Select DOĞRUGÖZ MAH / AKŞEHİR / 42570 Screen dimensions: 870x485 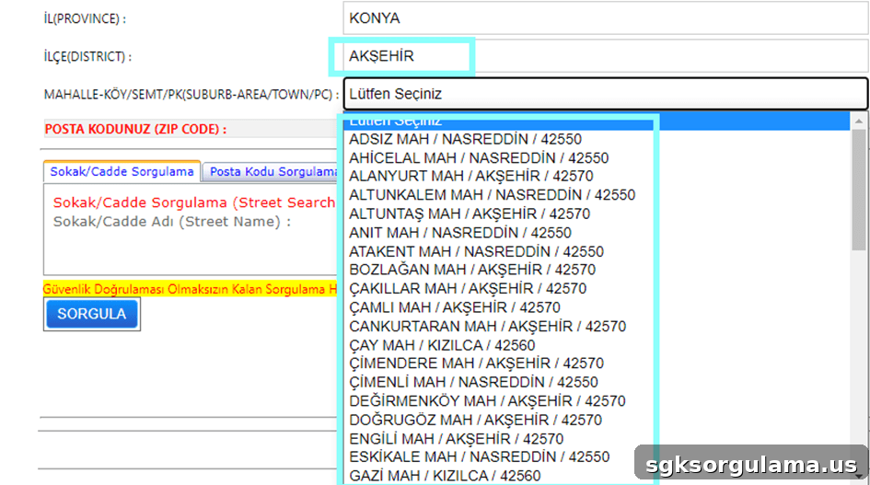click(x=597, y=421)
